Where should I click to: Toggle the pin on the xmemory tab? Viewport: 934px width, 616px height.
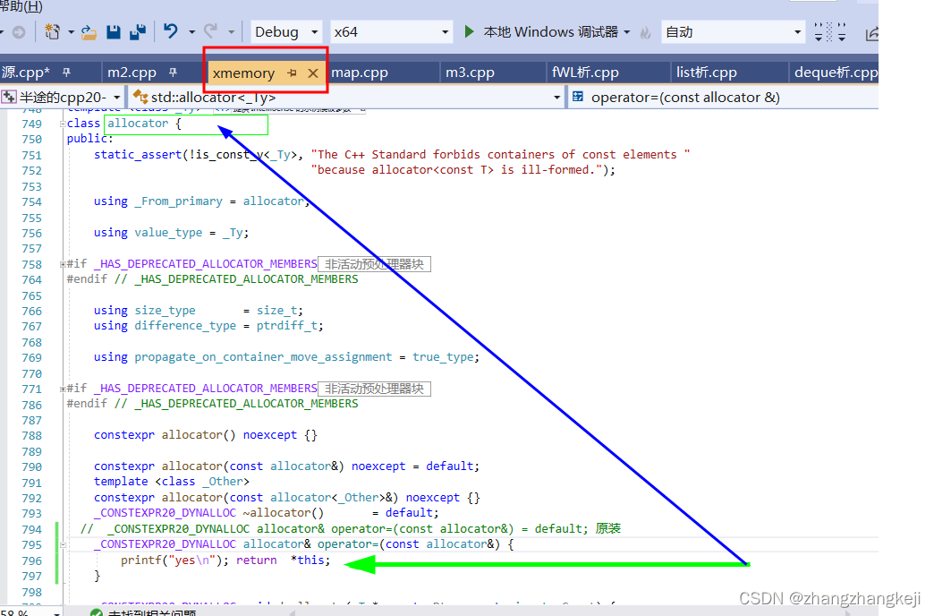292,73
